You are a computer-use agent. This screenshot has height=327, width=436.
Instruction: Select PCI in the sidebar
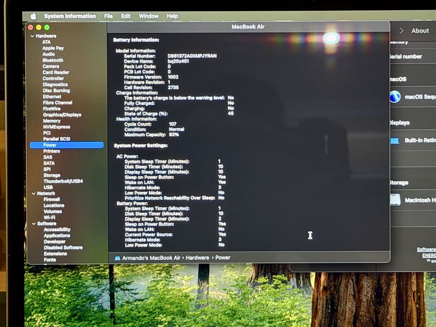[x=47, y=133]
